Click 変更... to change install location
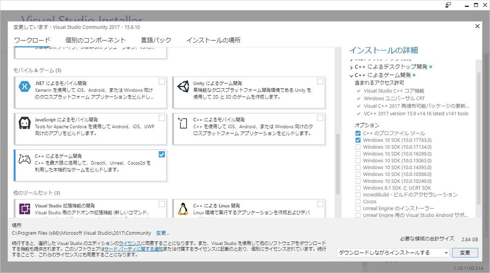The height and width of the screenshot is (273, 490). 162,233
